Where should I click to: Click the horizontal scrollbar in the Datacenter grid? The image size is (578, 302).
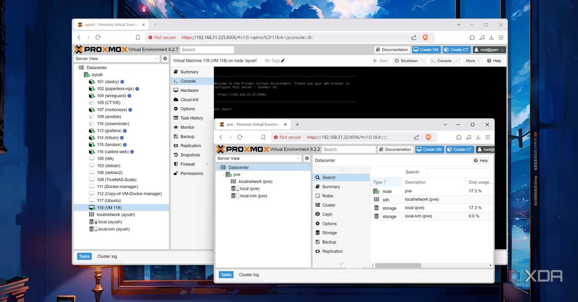tap(398, 265)
